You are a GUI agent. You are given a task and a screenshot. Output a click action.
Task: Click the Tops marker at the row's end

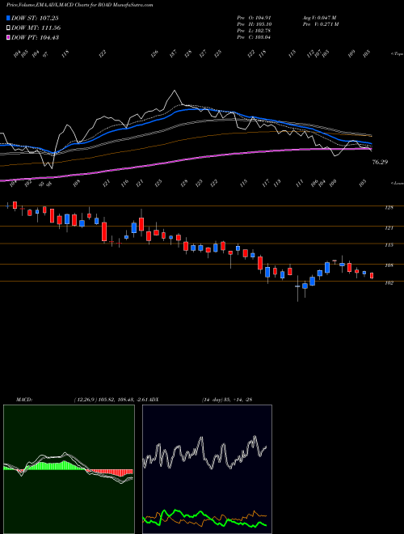(397, 54)
